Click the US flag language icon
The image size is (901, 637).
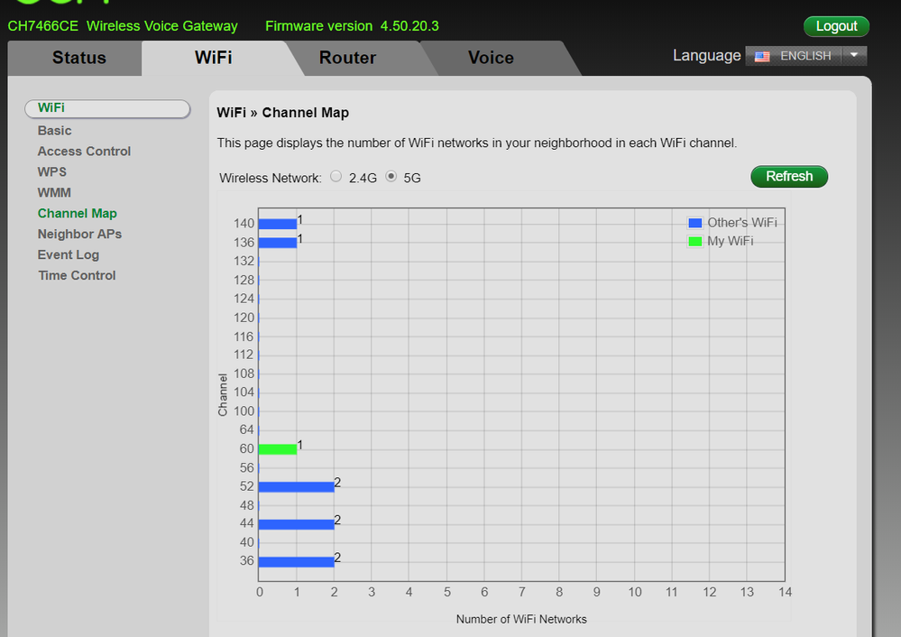click(x=761, y=55)
